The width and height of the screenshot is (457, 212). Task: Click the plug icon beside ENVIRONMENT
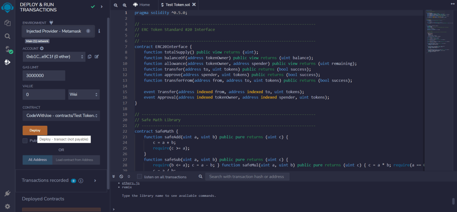pyautogui.click(x=51, y=23)
